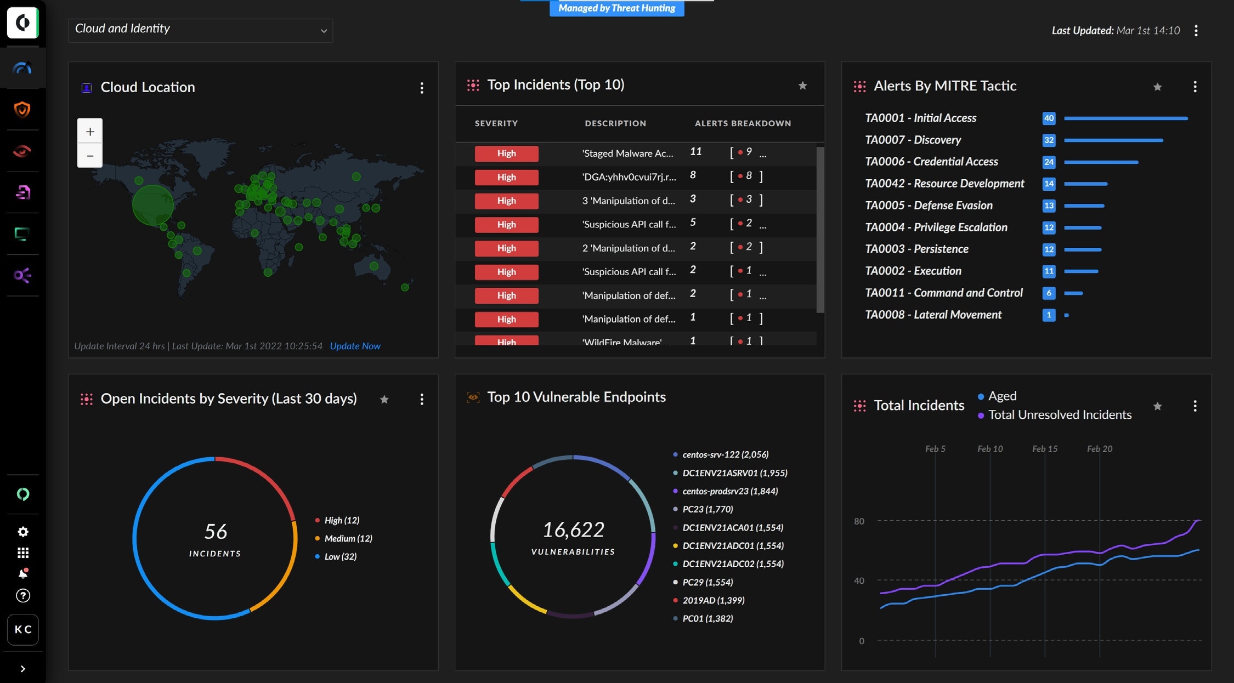Click the green monitor sidebar icon
The width and height of the screenshot is (1234, 683).
[x=22, y=234]
